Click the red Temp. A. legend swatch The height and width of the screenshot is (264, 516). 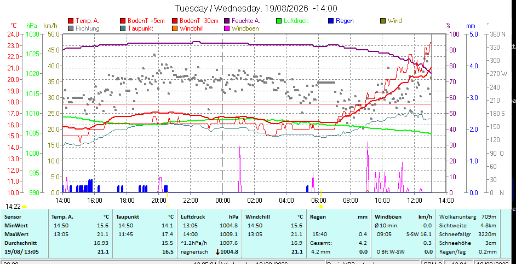pyautogui.click(x=71, y=21)
